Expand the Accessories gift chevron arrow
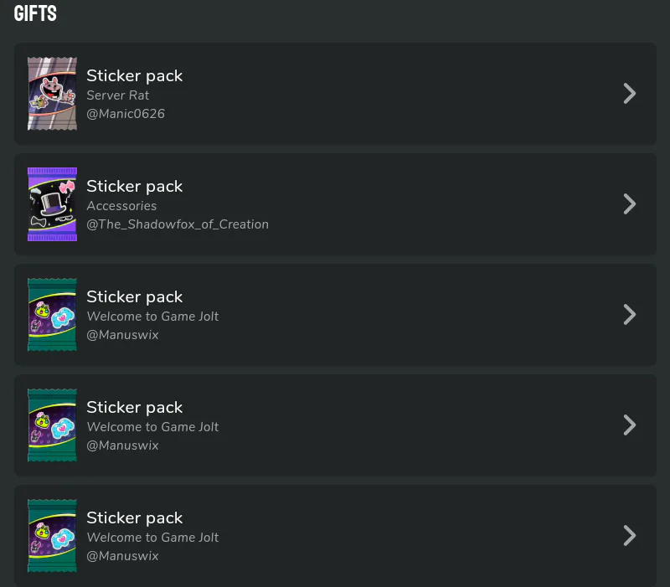 pos(630,204)
